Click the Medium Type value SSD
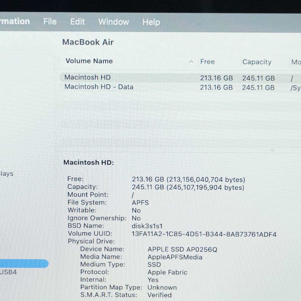 154,265
